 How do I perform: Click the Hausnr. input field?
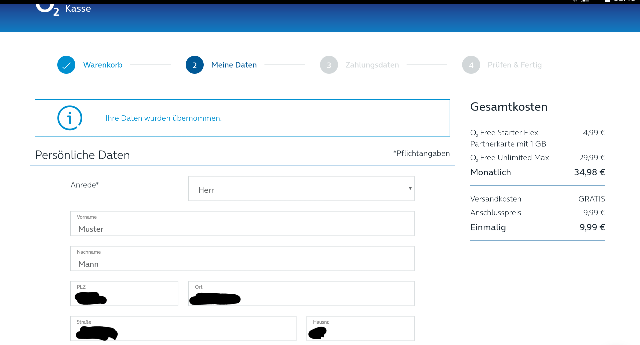tap(360, 328)
